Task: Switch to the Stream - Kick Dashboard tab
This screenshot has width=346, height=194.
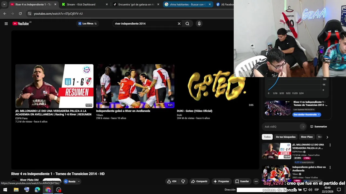Action: click(x=81, y=4)
